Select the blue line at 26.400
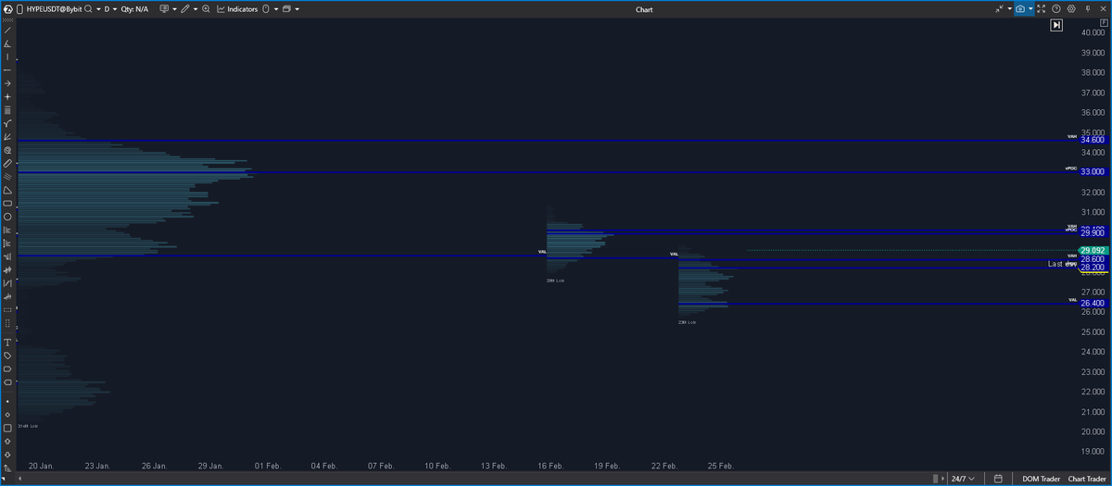Viewport: 1112px width, 486px height. click(x=878, y=304)
